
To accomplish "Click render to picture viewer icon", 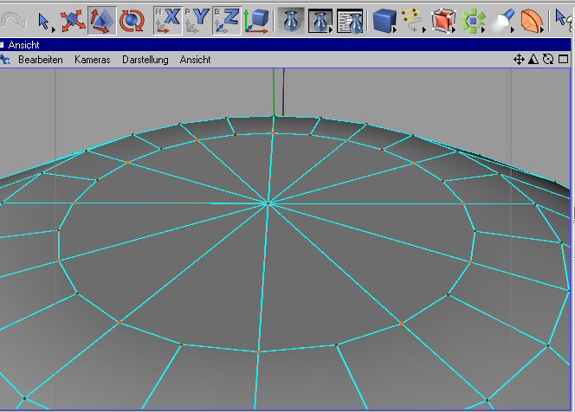I will (320, 19).
